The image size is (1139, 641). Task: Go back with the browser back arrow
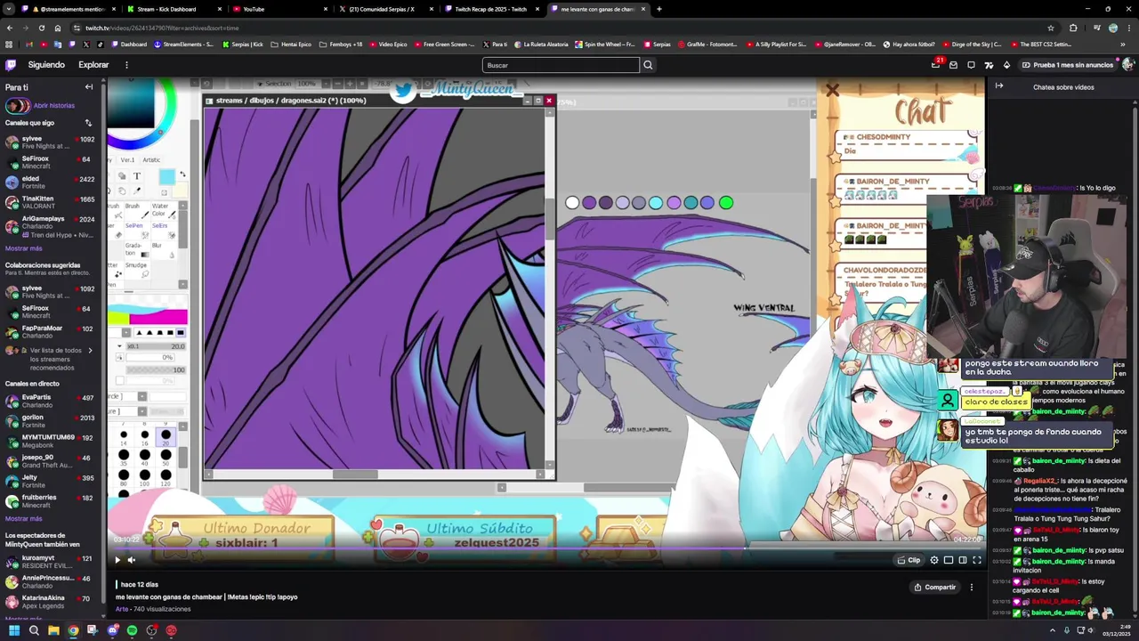10,28
